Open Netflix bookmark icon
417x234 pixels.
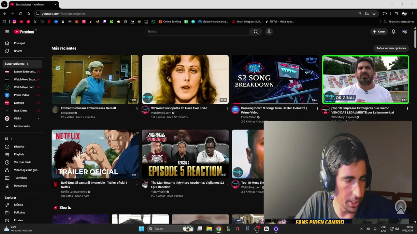pyautogui.click(x=49, y=22)
